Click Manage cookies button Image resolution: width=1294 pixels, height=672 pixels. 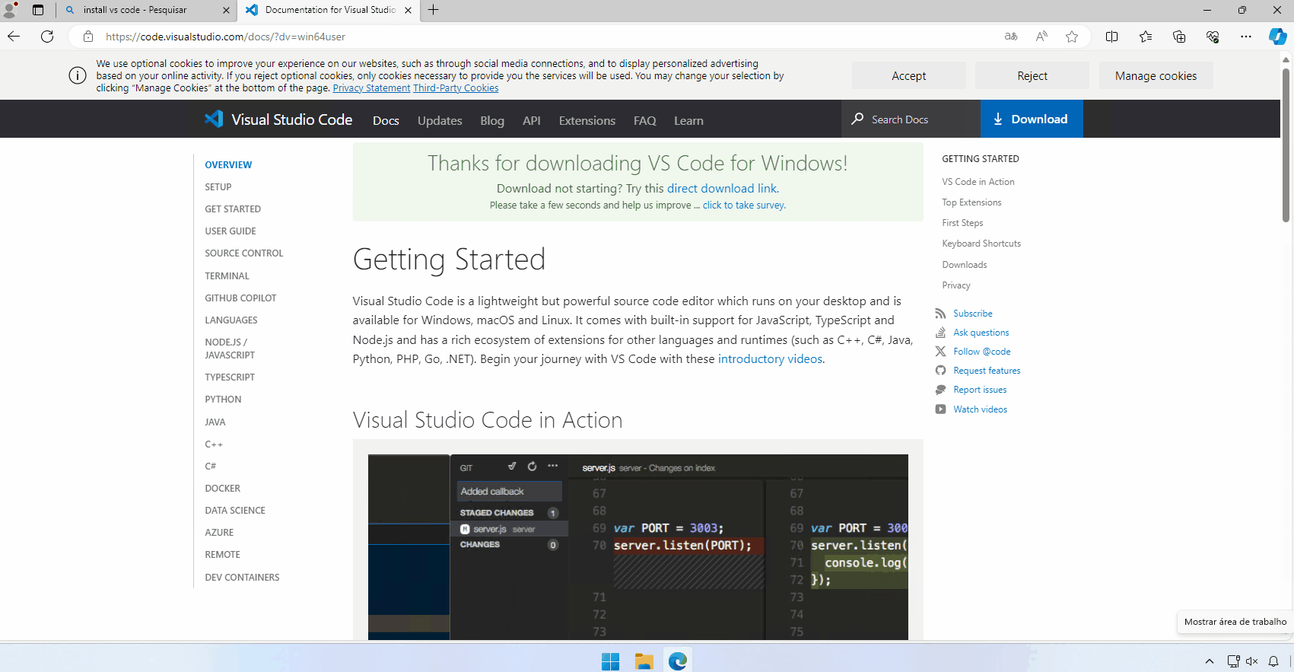pyautogui.click(x=1156, y=75)
